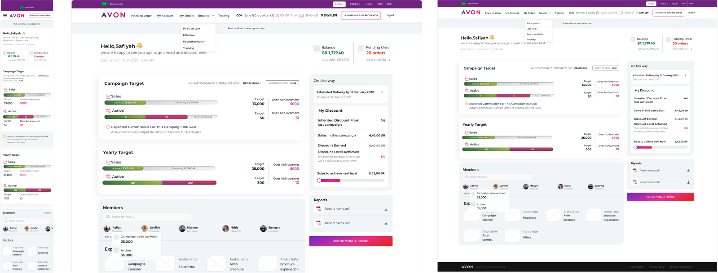Open Place an Order in the center mockup navbar
The width and height of the screenshot is (718, 273).
tap(141, 16)
